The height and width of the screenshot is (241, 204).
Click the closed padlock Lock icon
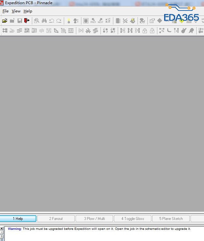[x=145, y=31]
